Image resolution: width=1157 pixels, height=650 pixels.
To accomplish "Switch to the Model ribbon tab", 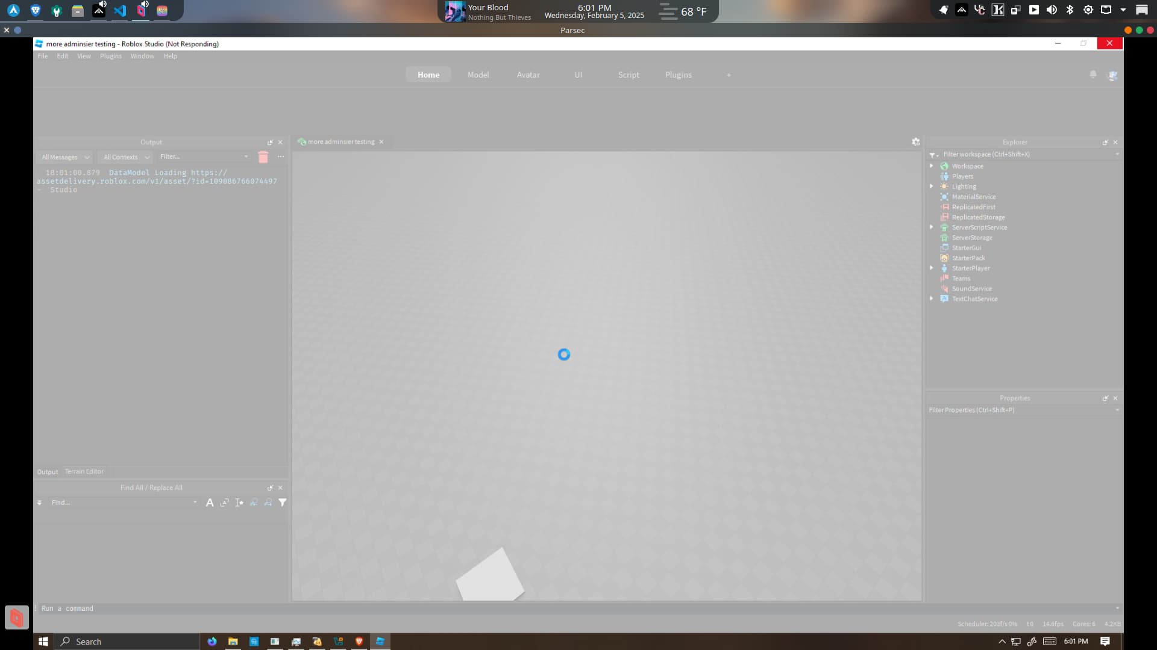I will (478, 75).
